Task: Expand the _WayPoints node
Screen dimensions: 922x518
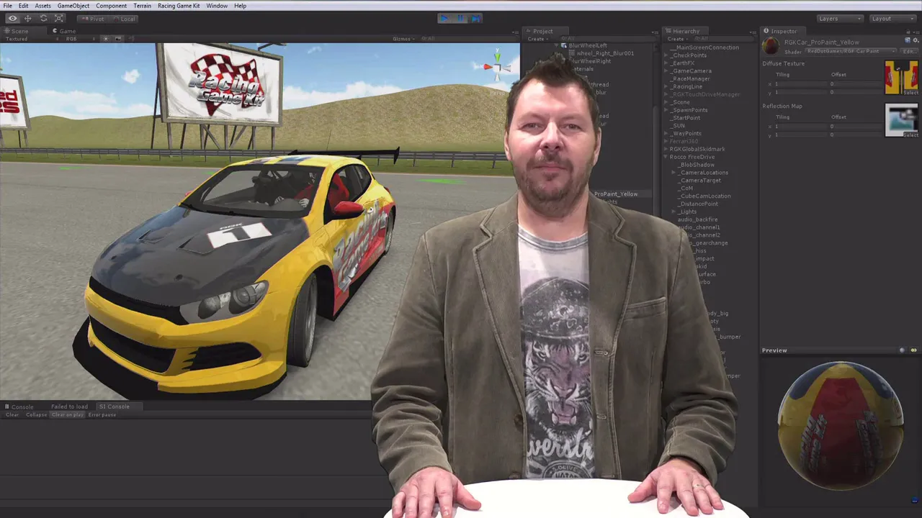Action: click(666, 133)
